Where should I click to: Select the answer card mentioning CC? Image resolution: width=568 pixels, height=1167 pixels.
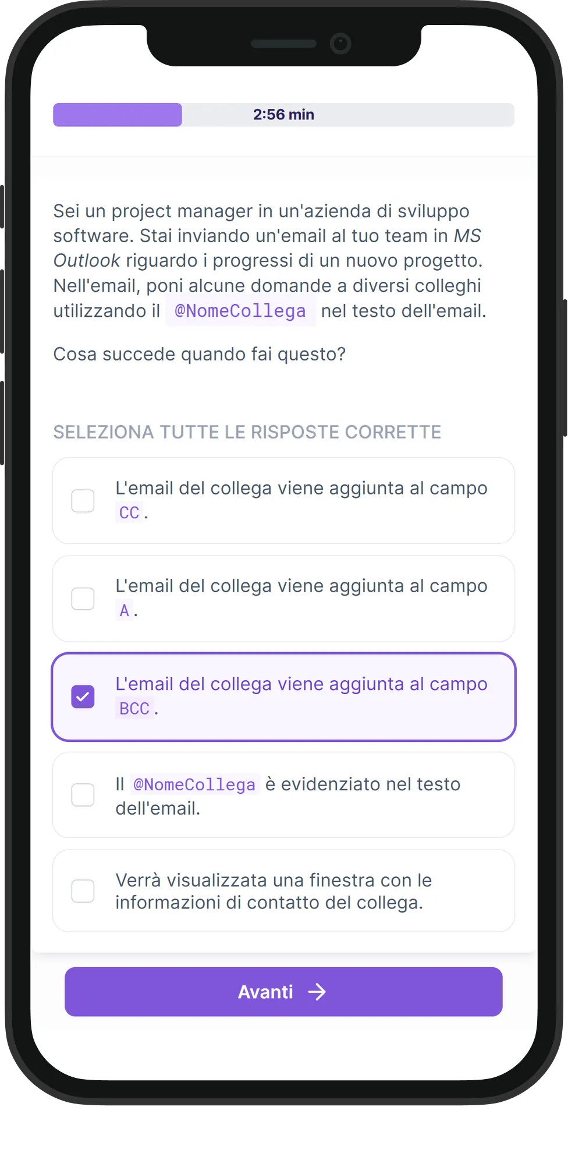[283, 501]
